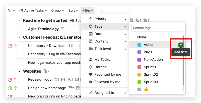Click the Search tags input field
The image size is (201, 103).
(157, 28)
